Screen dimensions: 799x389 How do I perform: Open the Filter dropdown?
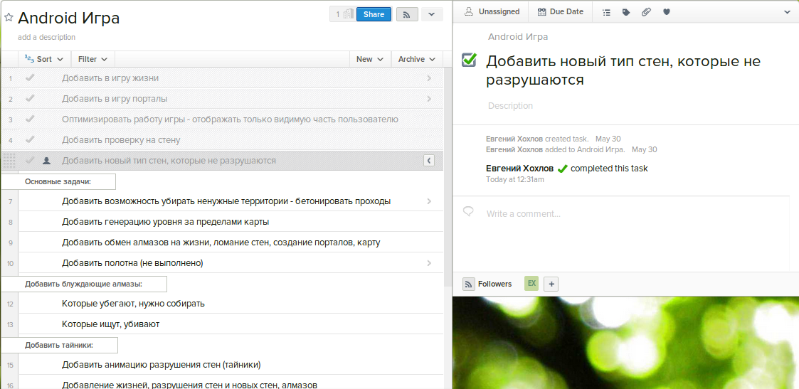pyautogui.click(x=92, y=59)
